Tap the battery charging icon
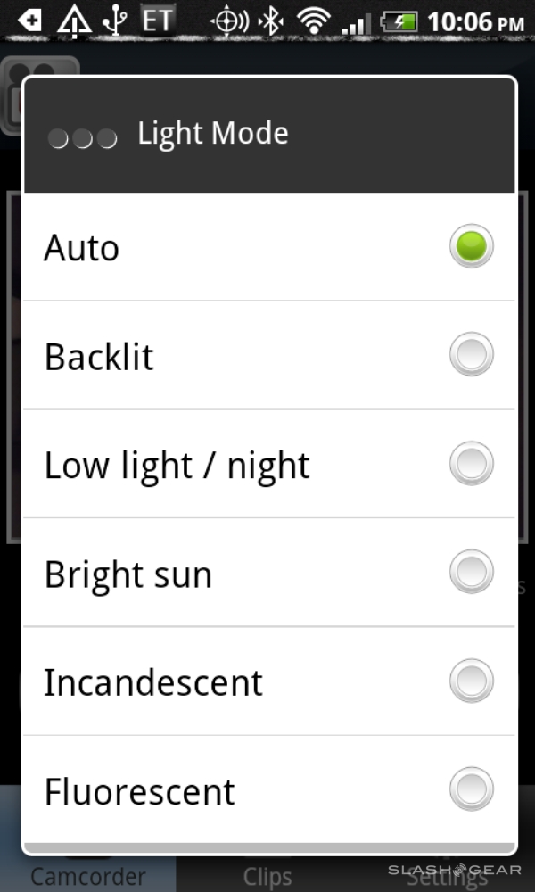Screen dimensions: 535x892 [x=400, y=21]
